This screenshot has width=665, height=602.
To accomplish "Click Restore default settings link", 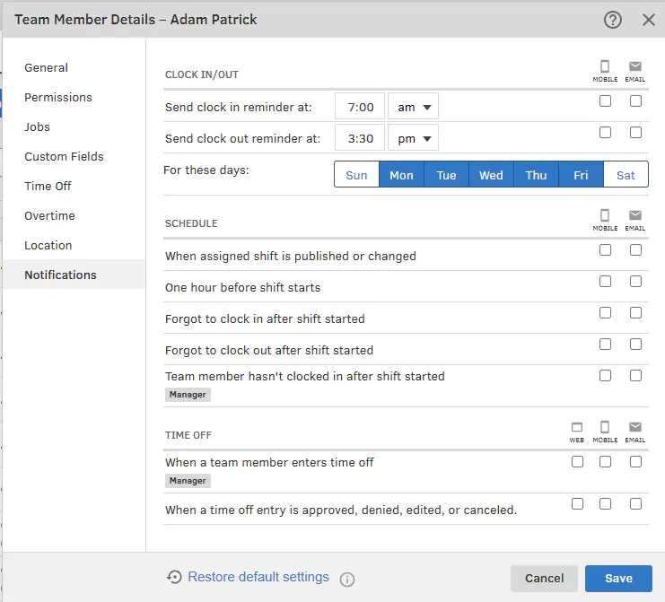I will pyautogui.click(x=258, y=577).
